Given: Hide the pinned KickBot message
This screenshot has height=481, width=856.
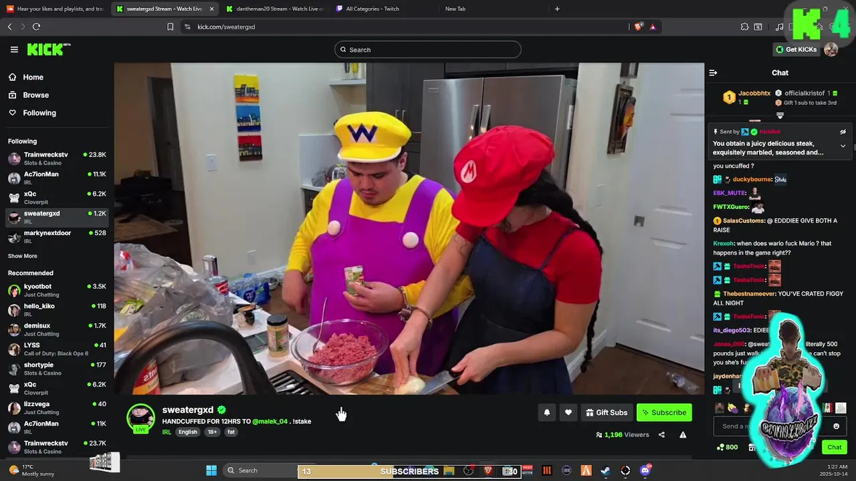Looking at the screenshot, I should pos(843,132).
